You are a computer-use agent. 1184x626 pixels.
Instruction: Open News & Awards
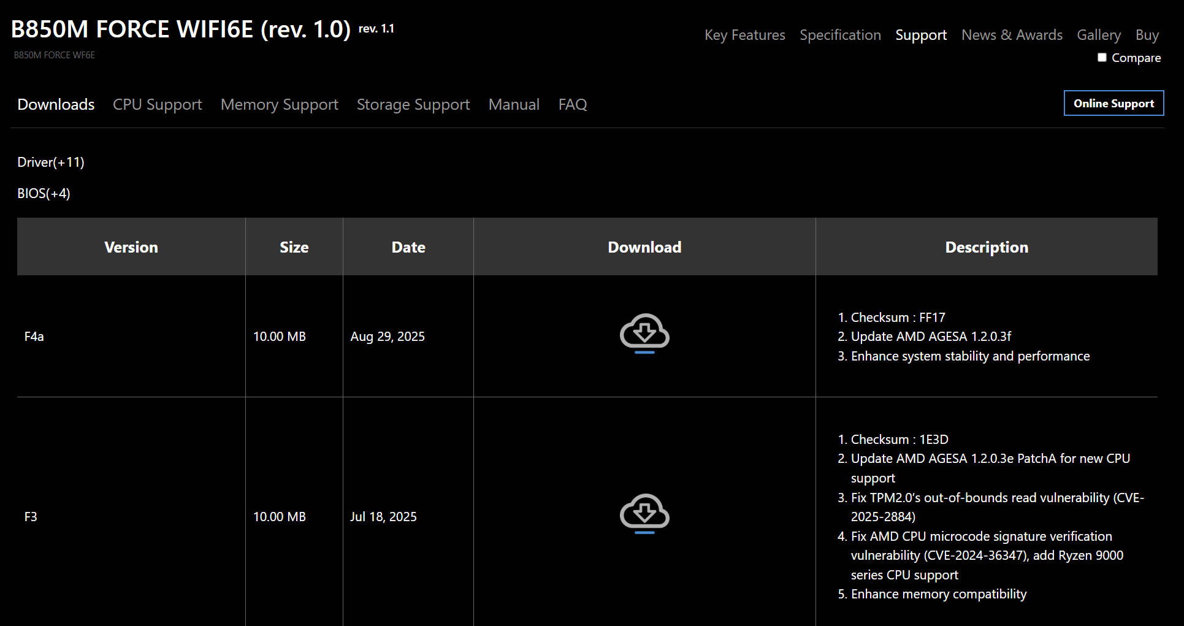(x=1012, y=35)
